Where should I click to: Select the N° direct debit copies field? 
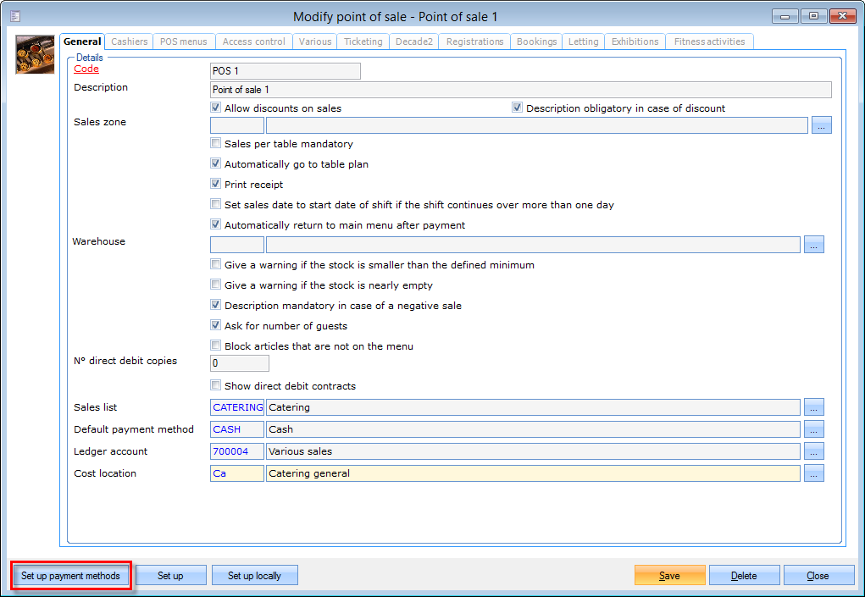[240, 362]
